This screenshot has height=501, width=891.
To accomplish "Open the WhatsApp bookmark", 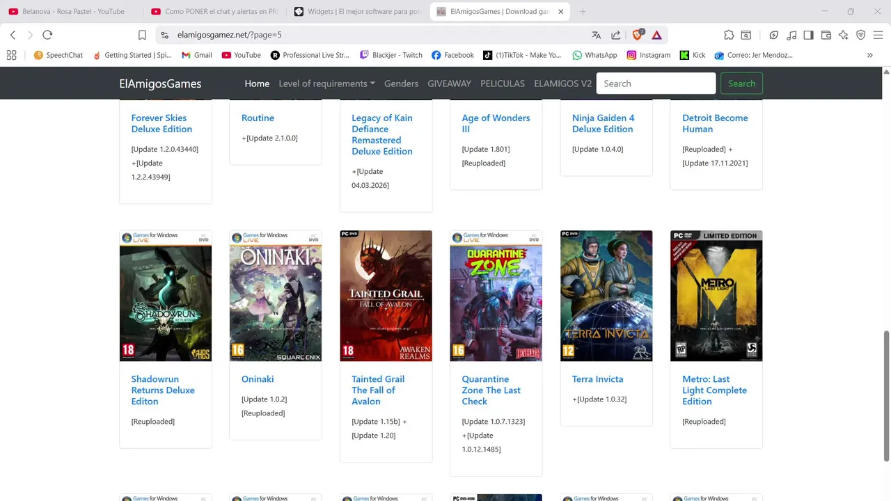I will (x=594, y=55).
